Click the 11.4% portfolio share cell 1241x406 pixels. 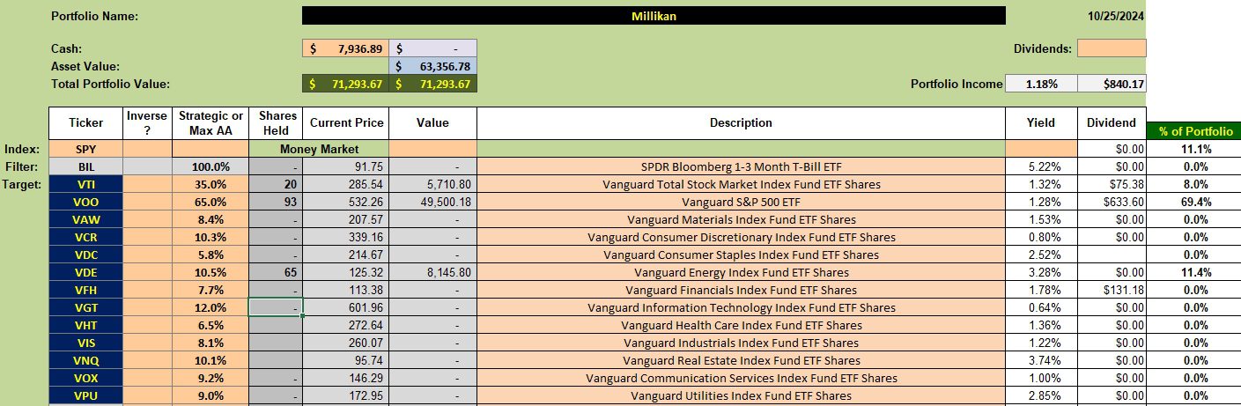(1195, 272)
